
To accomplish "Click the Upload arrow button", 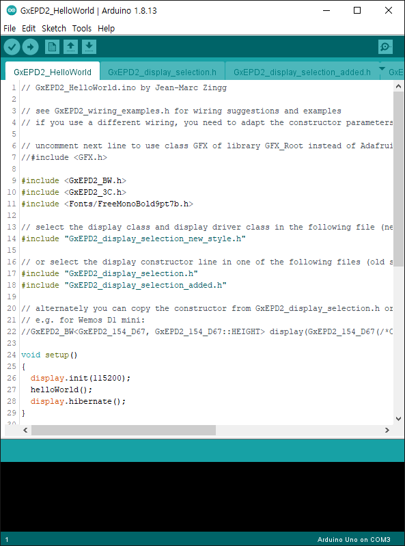I will [x=30, y=46].
